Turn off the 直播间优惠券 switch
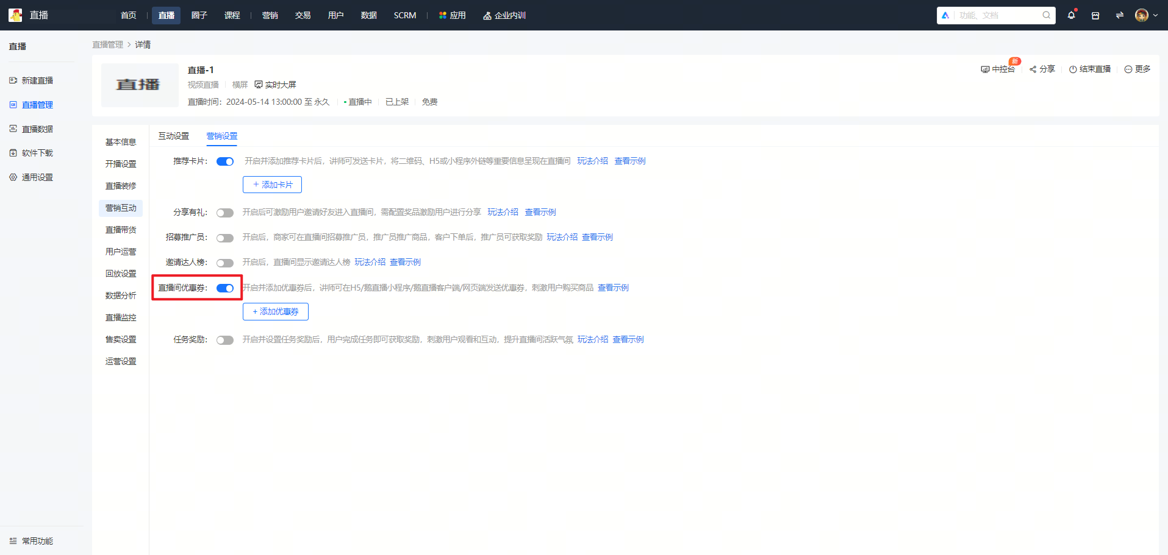 click(x=225, y=288)
